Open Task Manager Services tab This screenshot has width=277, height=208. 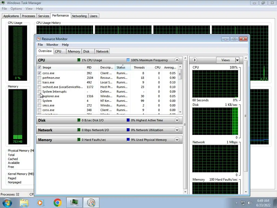[x=44, y=16]
